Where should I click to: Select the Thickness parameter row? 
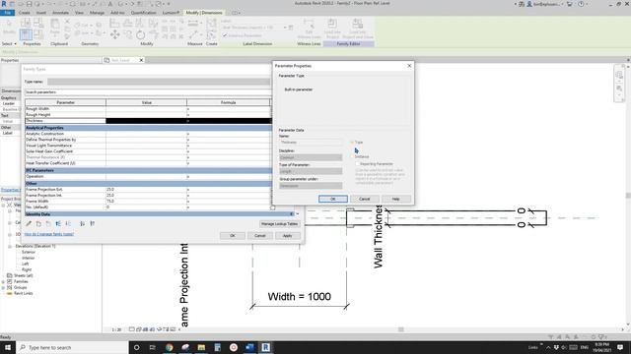(x=148, y=121)
